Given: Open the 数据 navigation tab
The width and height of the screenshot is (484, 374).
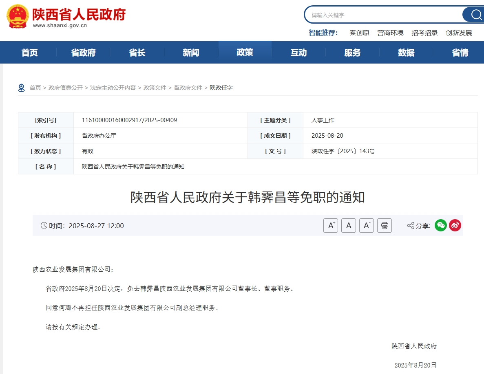Looking at the screenshot, I should (406, 53).
